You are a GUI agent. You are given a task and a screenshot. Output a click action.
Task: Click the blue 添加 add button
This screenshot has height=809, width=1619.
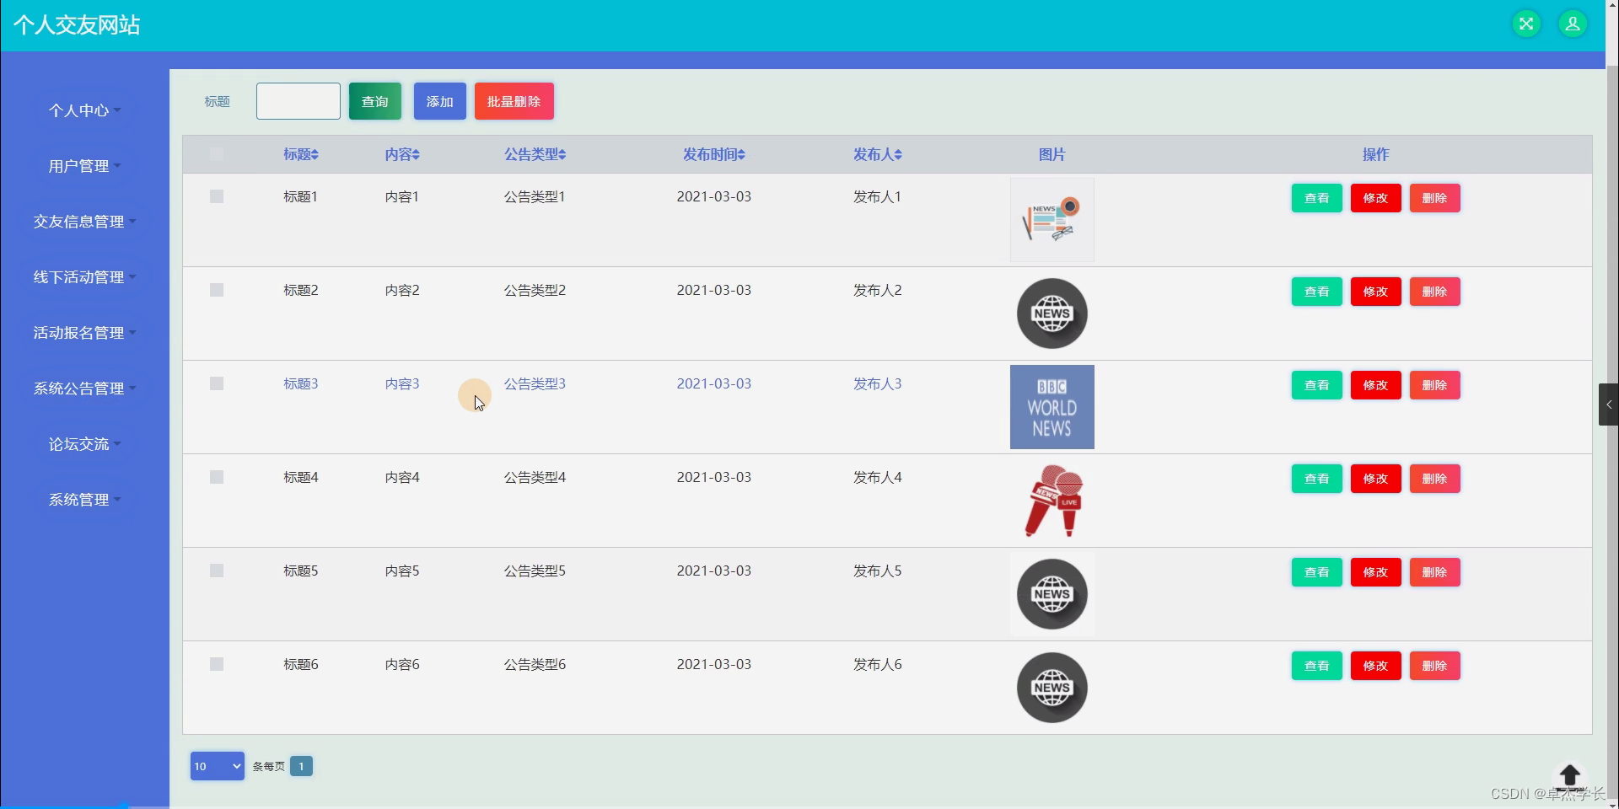(440, 101)
